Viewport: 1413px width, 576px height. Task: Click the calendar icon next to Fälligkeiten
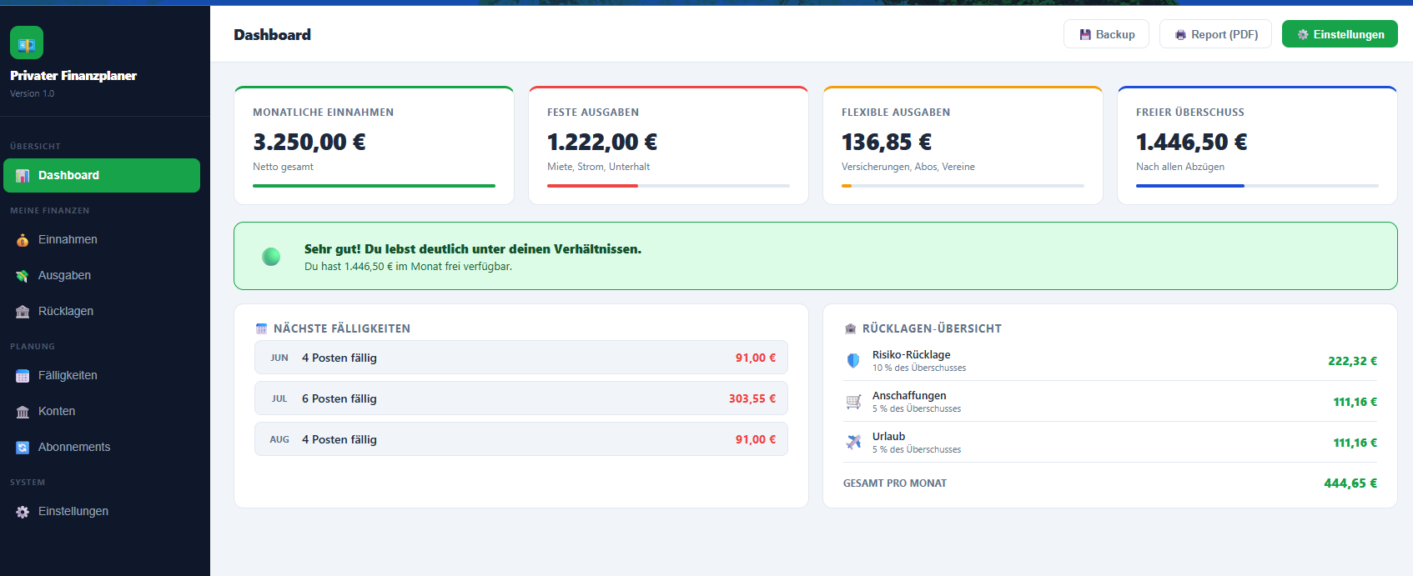(x=23, y=376)
